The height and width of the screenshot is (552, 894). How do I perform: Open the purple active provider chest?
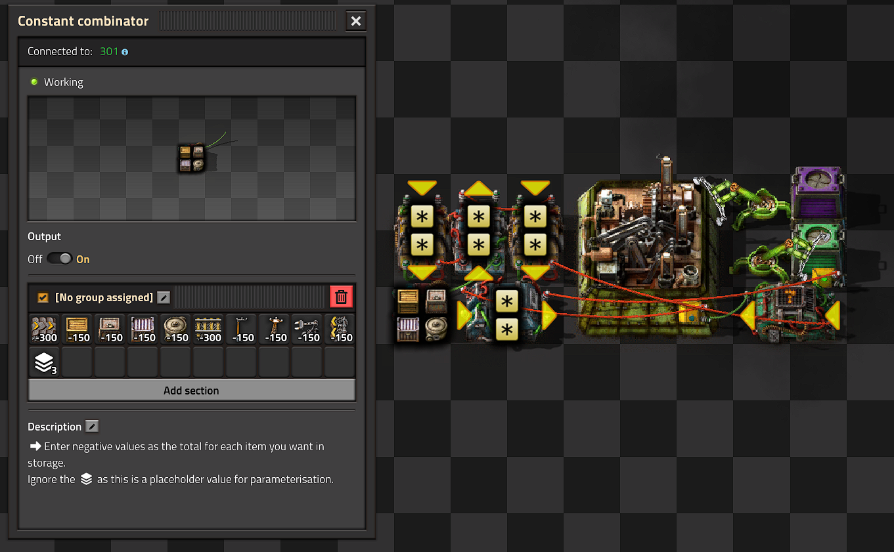pyautogui.click(x=818, y=194)
